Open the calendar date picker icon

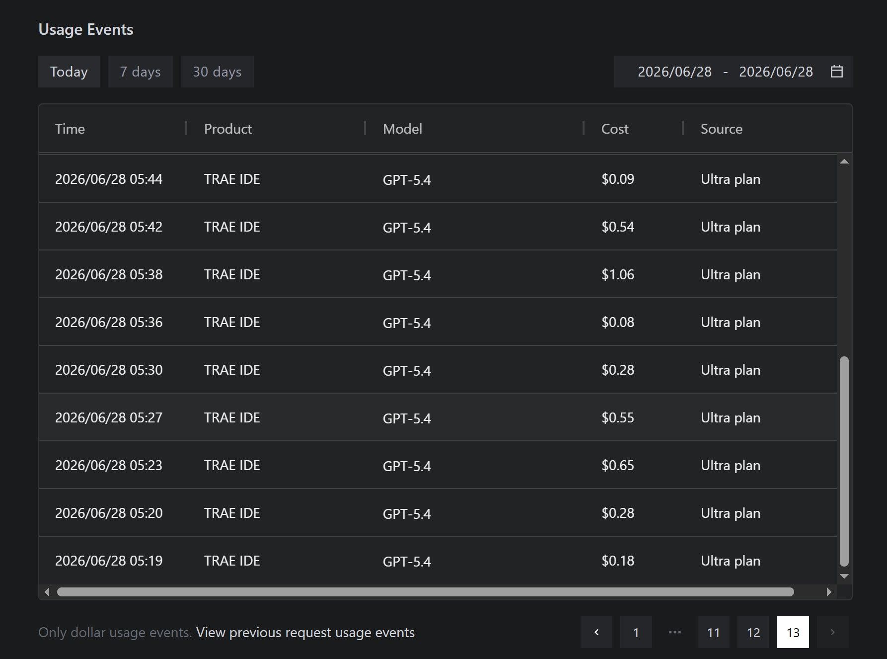[836, 72]
